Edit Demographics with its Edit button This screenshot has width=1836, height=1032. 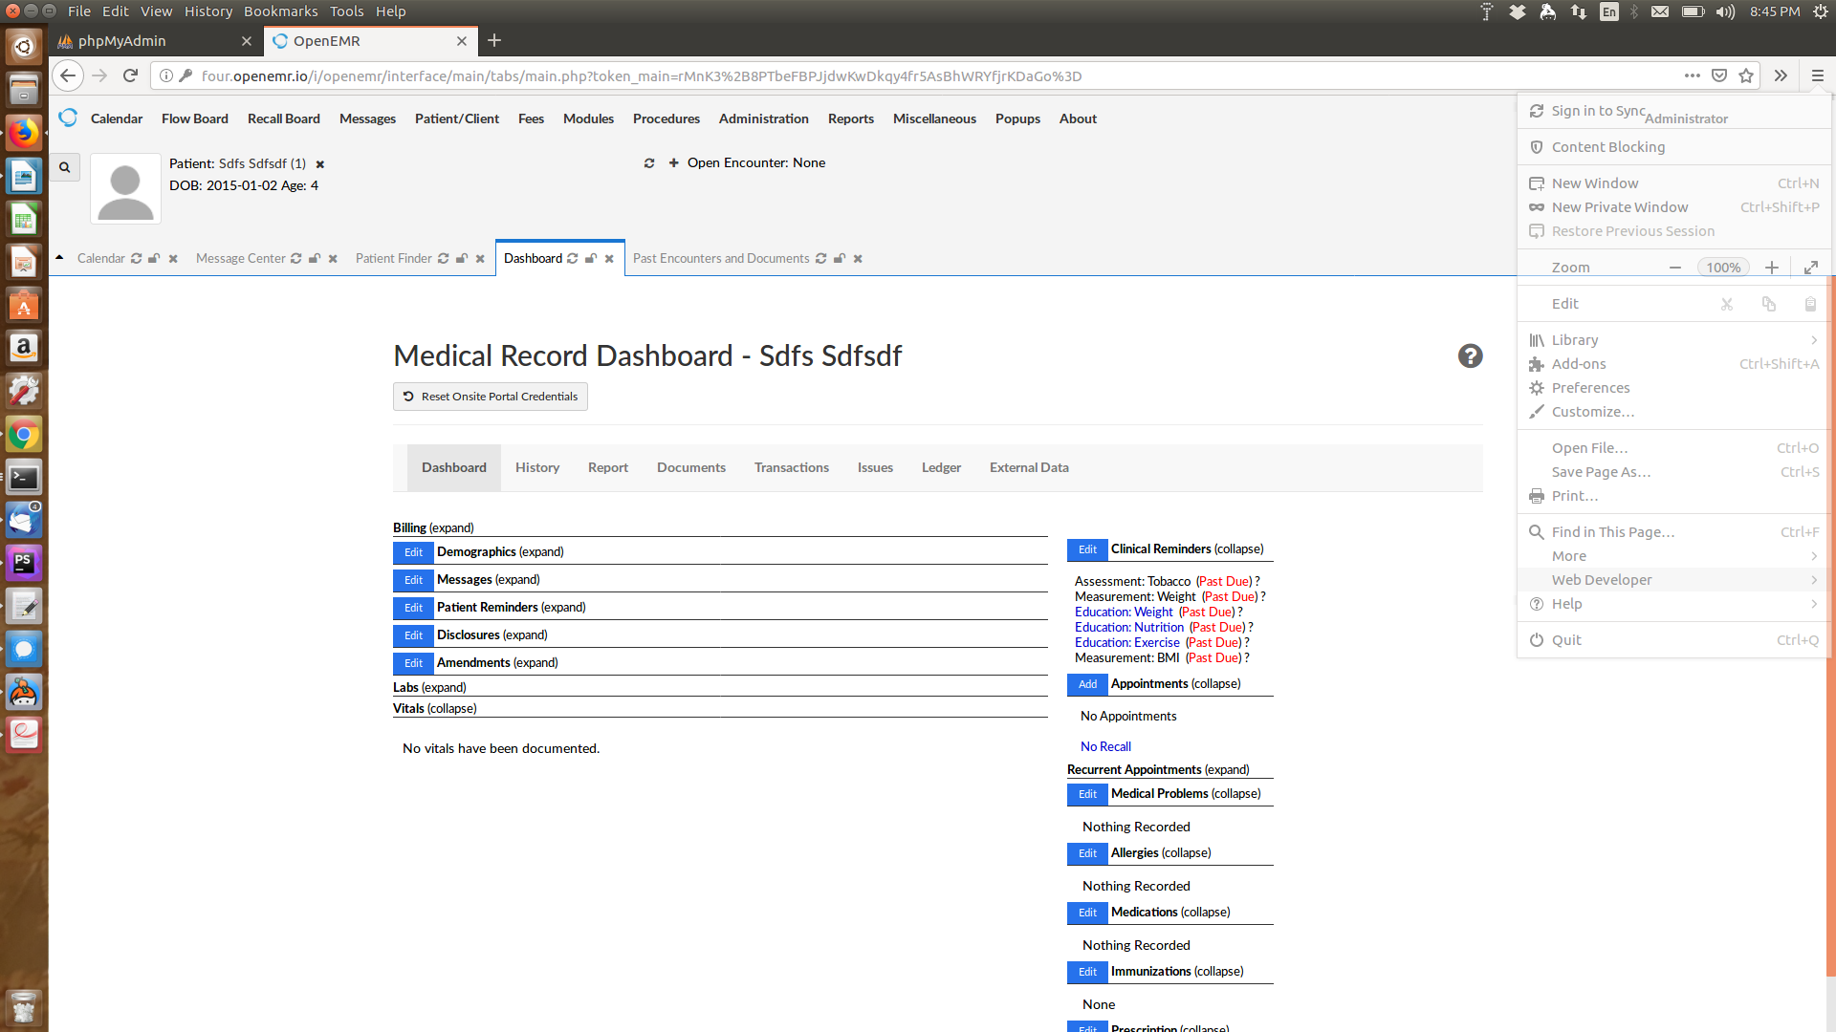pyautogui.click(x=413, y=552)
